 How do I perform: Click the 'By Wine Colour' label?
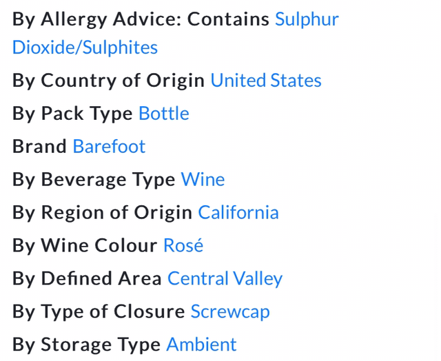click(x=85, y=246)
